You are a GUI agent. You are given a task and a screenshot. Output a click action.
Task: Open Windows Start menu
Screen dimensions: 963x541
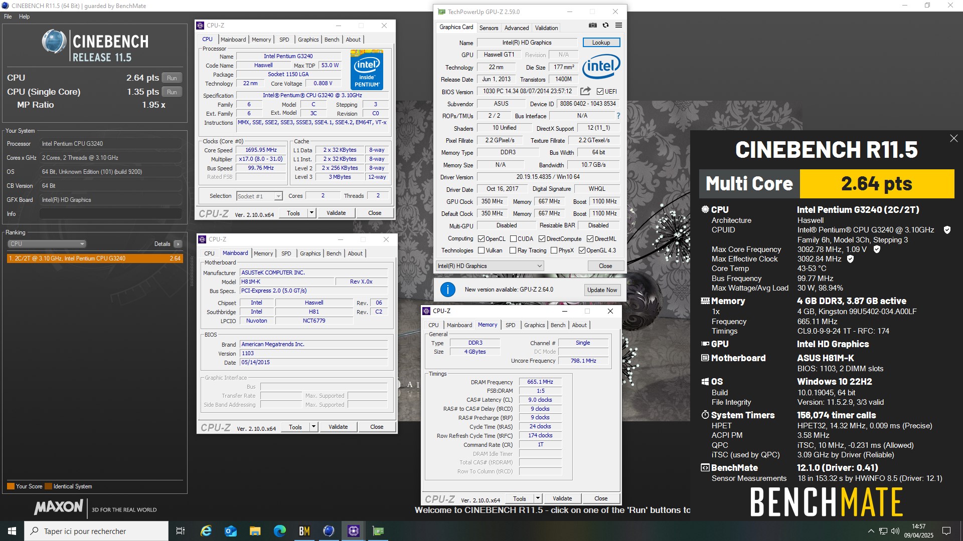(12, 531)
